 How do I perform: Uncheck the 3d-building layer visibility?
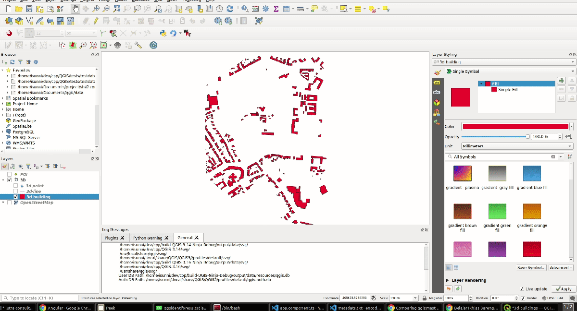[x=16, y=197]
